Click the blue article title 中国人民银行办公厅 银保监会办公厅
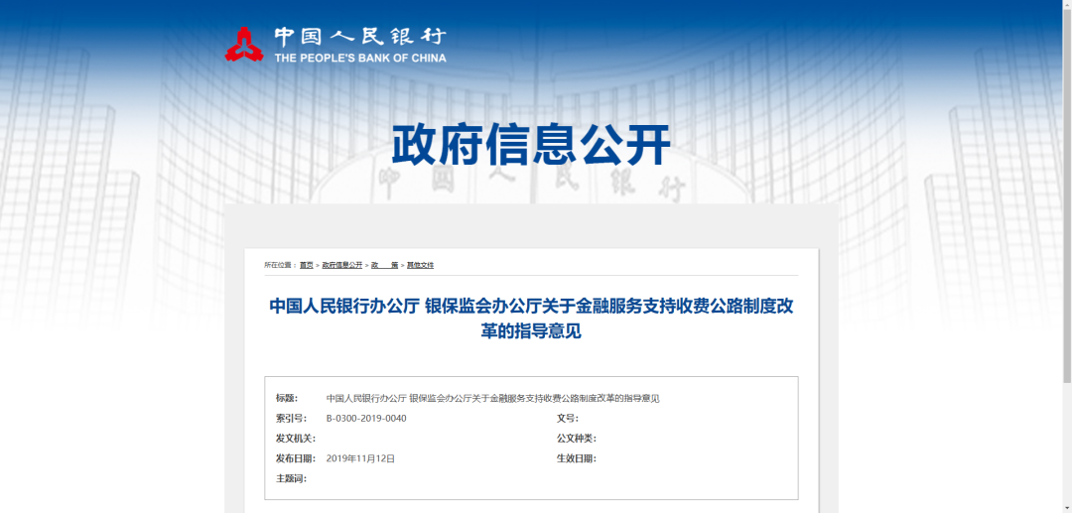Screen dimensions: 1072x513 [x=531, y=319]
